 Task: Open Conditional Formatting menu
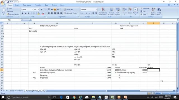pyautogui.click(x=103, y=11)
